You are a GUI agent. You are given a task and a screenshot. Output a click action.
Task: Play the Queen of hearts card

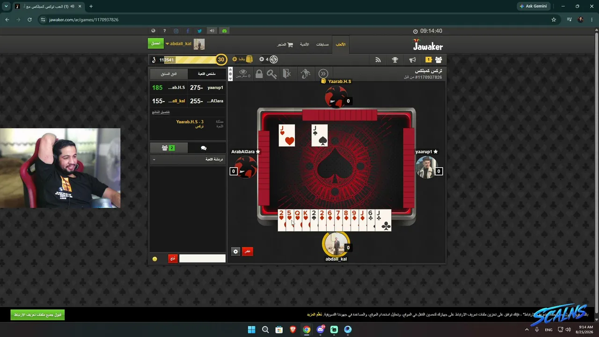[x=298, y=220]
